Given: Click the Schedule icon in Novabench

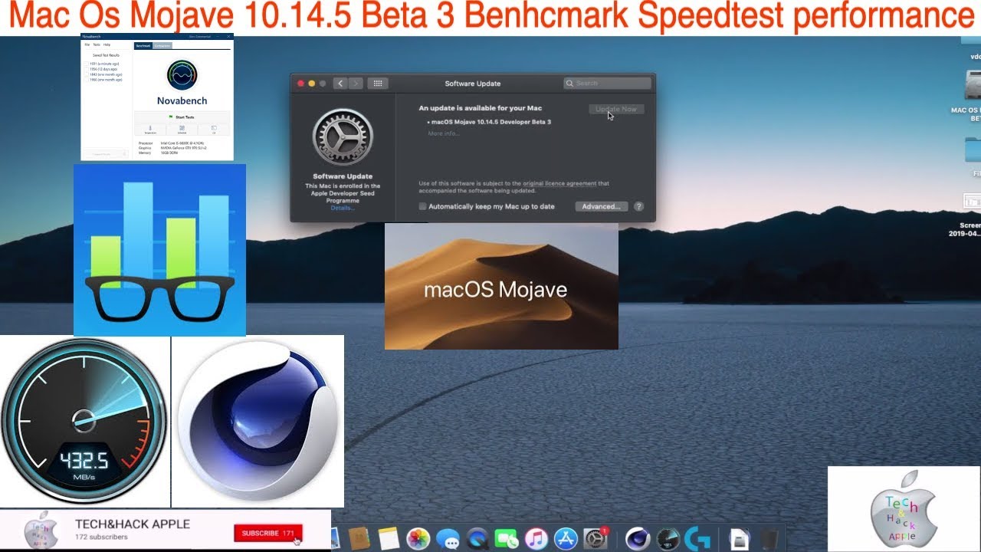Looking at the screenshot, I should coord(182,130).
